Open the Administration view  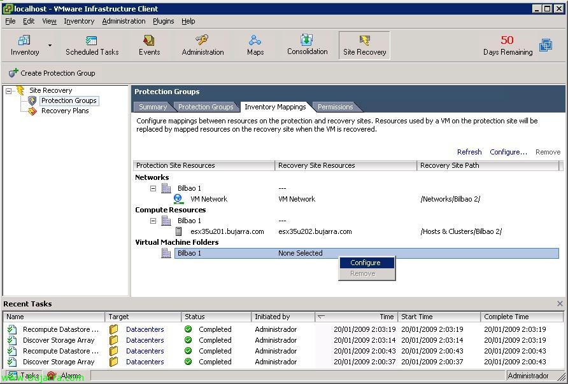pos(202,45)
